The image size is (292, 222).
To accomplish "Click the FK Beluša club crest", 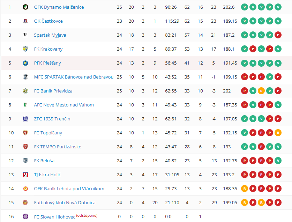I will 25,161.
